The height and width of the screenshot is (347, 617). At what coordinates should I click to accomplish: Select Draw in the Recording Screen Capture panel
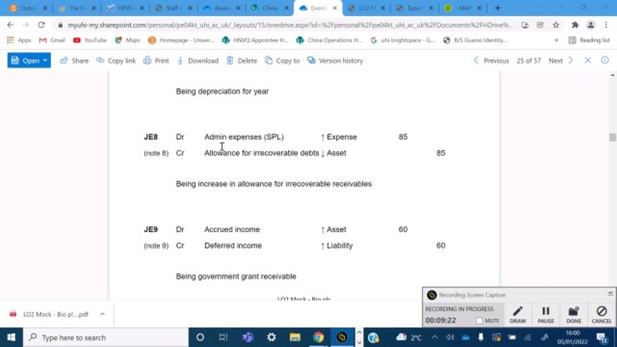[x=518, y=314]
